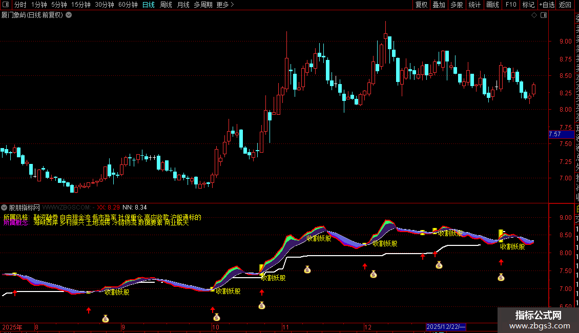Open the 厦门象屿 stock title dropdown arrow
The width and height of the screenshot is (579, 333).
point(69,15)
